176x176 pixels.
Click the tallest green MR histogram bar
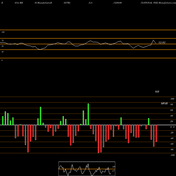[x=88, y=114]
